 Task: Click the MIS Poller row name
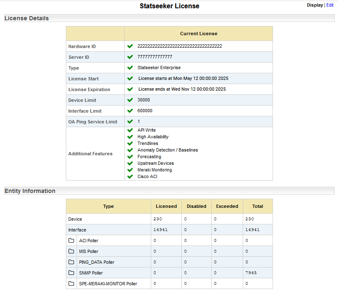(x=89, y=251)
